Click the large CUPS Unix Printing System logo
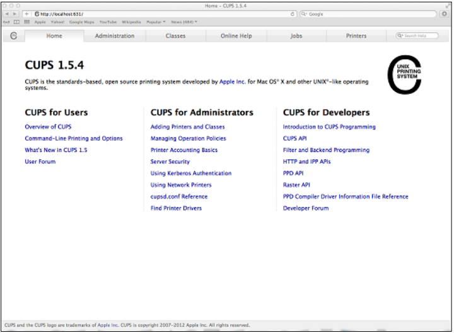The height and width of the screenshot is (333, 454). [x=404, y=74]
